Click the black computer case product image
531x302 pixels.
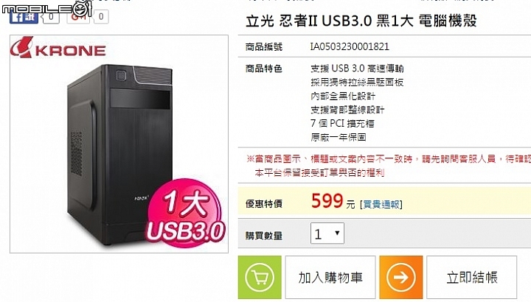(x=120, y=155)
